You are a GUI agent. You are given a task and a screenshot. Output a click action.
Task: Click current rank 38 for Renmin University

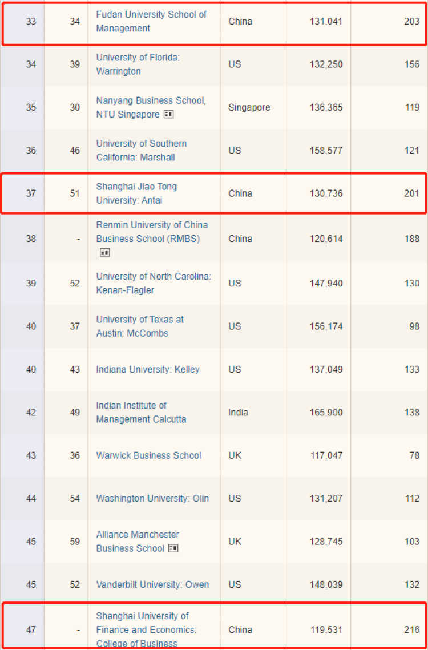tap(31, 239)
